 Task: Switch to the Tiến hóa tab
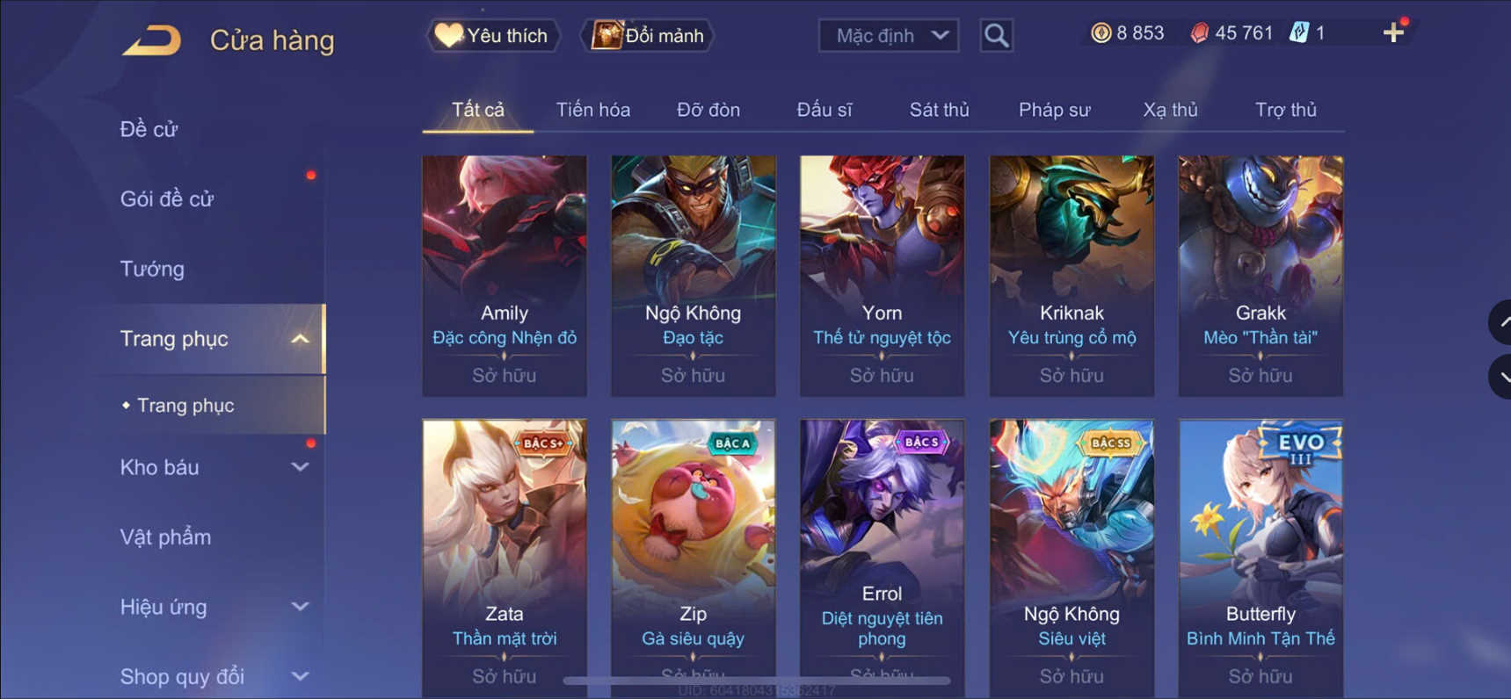pyautogui.click(x=592, y=110)
